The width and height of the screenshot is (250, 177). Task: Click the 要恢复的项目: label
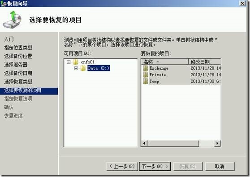(x=156, y=54)
